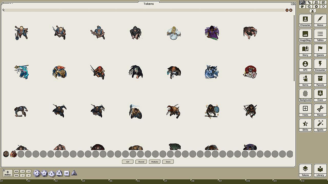328x184 pixels.
Task: Toggle the +5 modifier button
Action: click(x=28, y=171)
